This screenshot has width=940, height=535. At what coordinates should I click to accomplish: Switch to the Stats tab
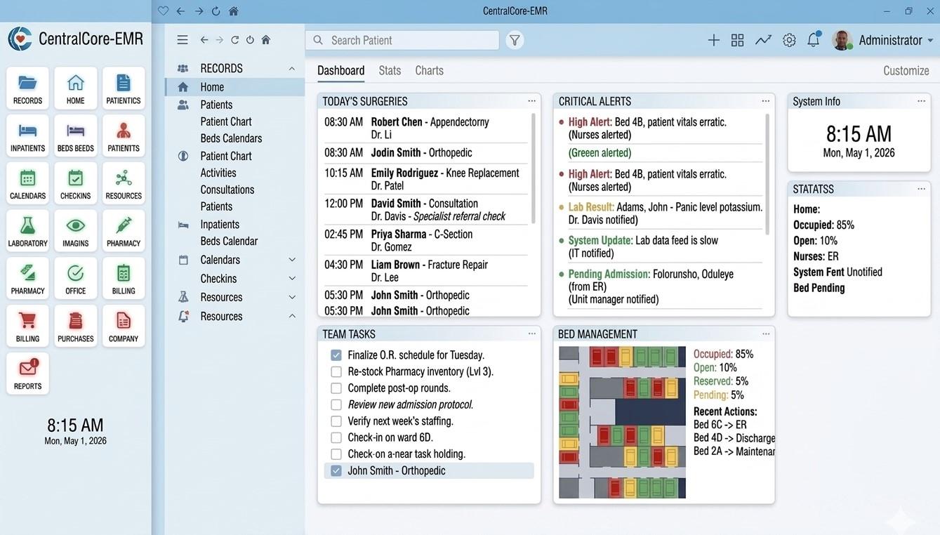(390, 70)
